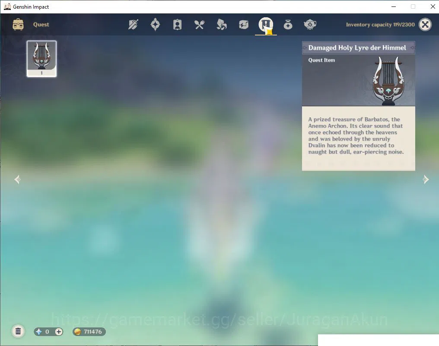The height and width of the screenshot is (346, 439).
Task: Add Primogems with the plus button
Action: 58,332
